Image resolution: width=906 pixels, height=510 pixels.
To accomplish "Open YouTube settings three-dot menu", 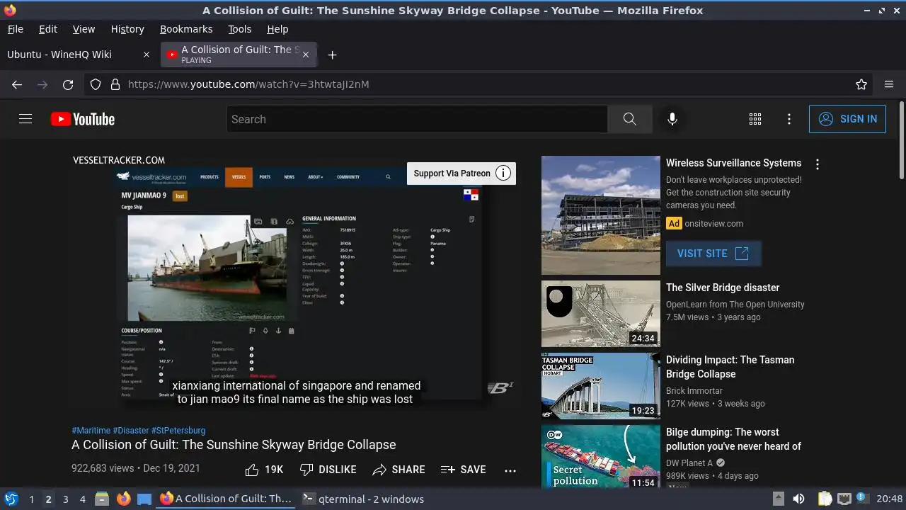I will click(x=789, y=119).
